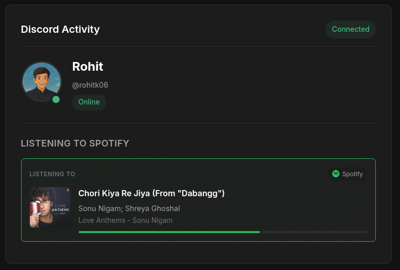Screen dimensions: 400x270
Task: Click the @rohitk06 username
Action: click(x=90, y=85)
